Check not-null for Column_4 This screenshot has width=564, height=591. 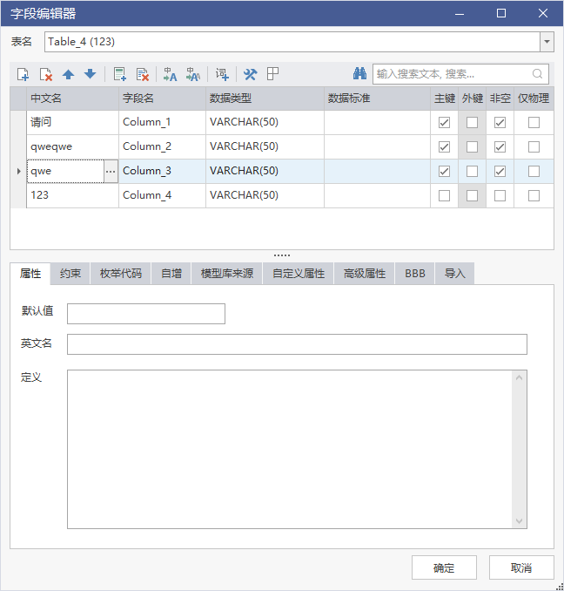[x=500, y=196]
